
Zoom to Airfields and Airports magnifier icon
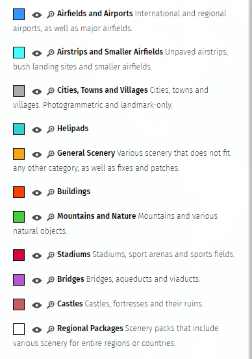pos(51,14)
